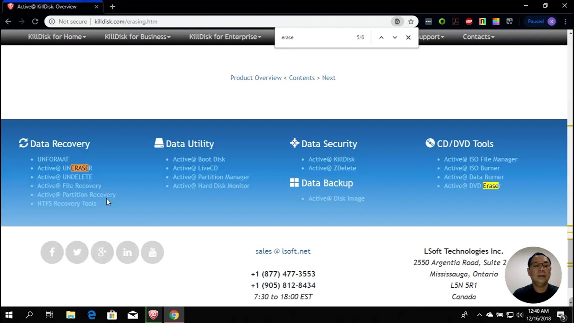Open Active@ Disk Image link

point(336,198)
